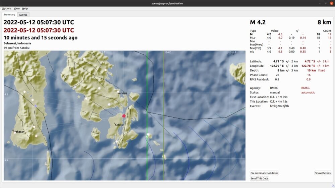
Task: Click the automatic longitude 122.78 ° E
Action: click(x=308, y=66)
